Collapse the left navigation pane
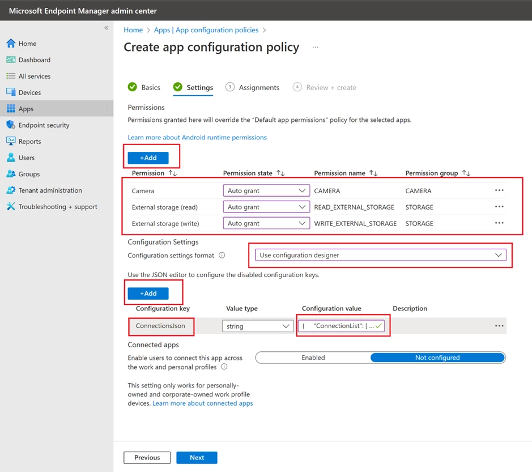The height and width of the screenshot is (472, 532). click(x=106, y=27)
